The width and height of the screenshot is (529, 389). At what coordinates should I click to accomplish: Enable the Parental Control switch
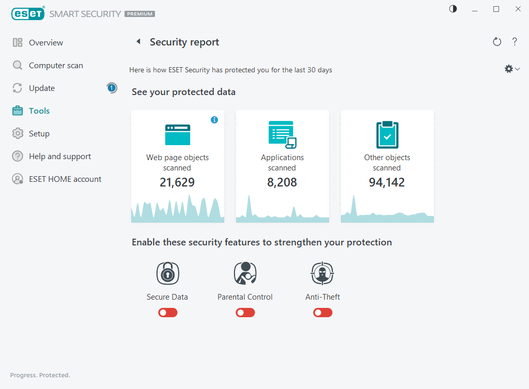(x=245, y=313)
